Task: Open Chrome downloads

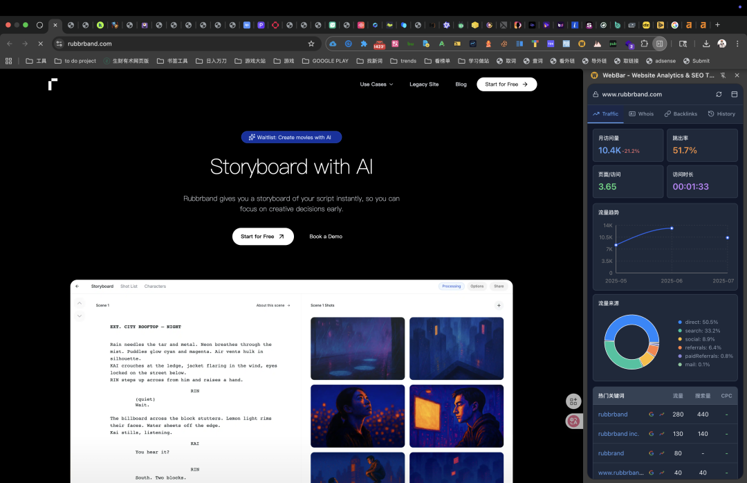Action: pyautogui.click(x=706, y=44)
